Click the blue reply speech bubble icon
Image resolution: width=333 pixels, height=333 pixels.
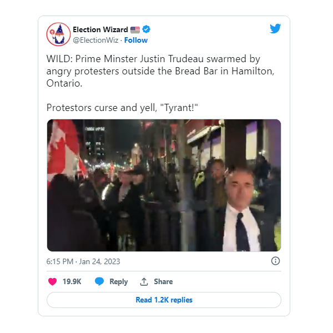(99, 281)
